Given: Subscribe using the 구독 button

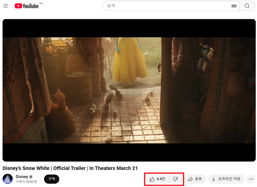Looking at the screenshot, I should (52, 179).
